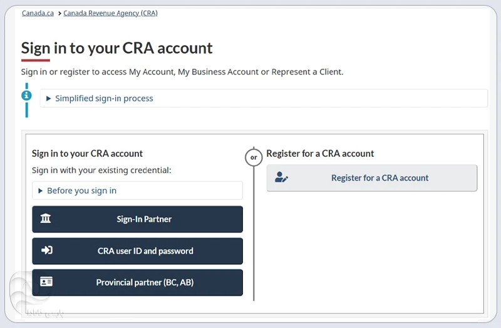
Task: Click the main Sign in to your CRA account heading
Action: coord(116,48)
